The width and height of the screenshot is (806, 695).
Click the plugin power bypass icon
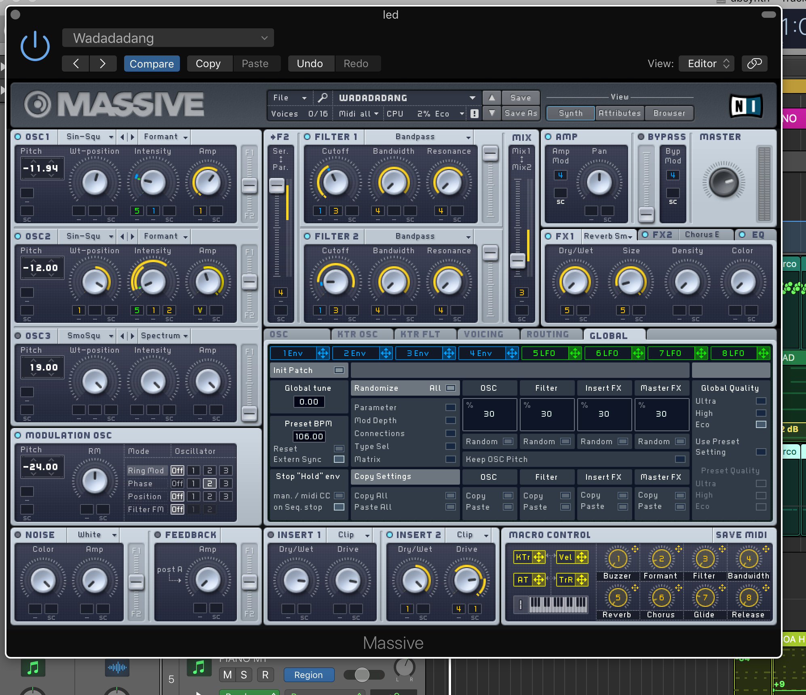click(35, 47)
